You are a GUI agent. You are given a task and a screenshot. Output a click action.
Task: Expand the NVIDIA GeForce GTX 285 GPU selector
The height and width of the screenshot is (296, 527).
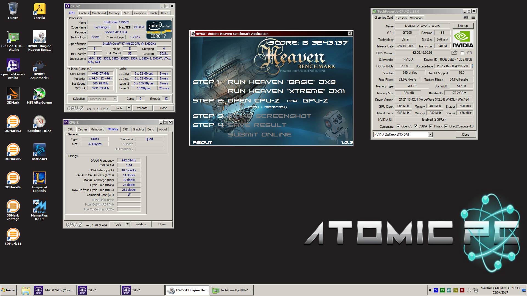[x=430, y=135]
